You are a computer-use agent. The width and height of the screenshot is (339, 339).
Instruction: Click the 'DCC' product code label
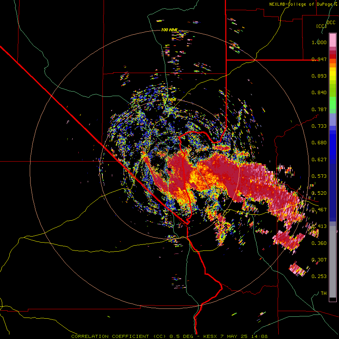[x=331, y=23]
